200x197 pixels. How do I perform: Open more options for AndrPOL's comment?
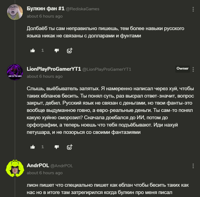point(193,166)
